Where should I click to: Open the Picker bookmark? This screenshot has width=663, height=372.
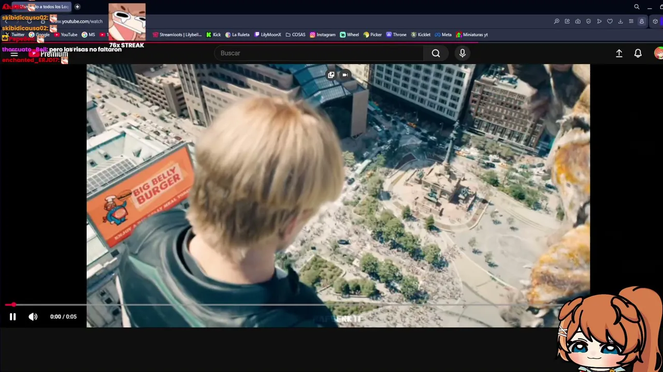point(373,35)
